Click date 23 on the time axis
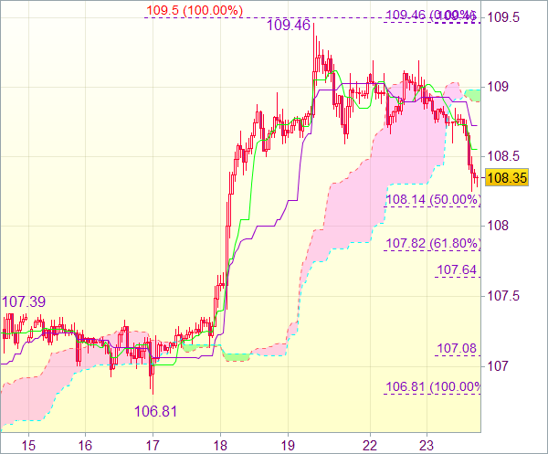 [427, 446]
